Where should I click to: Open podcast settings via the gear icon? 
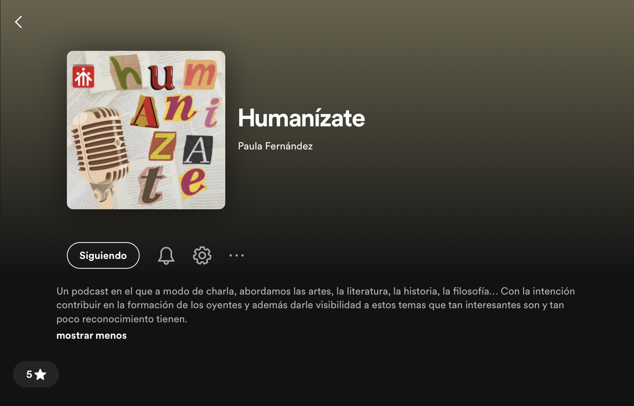(x=202, y=255)
